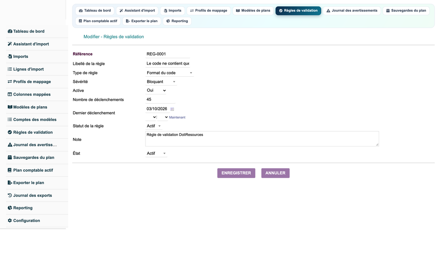Viewport: 443px width, 274px height.
Task: Click the date field showing 03/10/2026
Action: point(157,109)
